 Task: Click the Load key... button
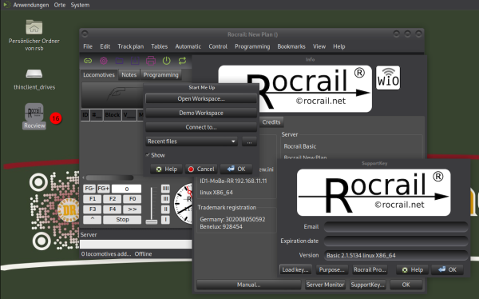(295, 269)
